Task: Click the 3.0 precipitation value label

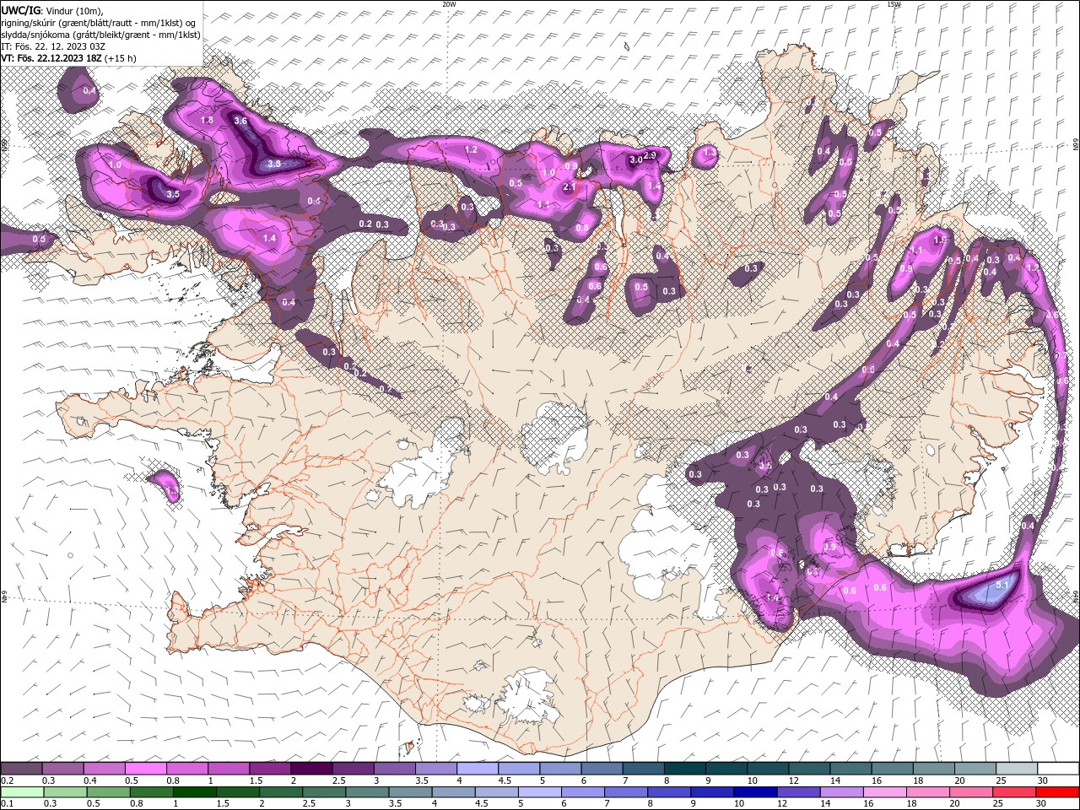Action: (x=635, y=159)
